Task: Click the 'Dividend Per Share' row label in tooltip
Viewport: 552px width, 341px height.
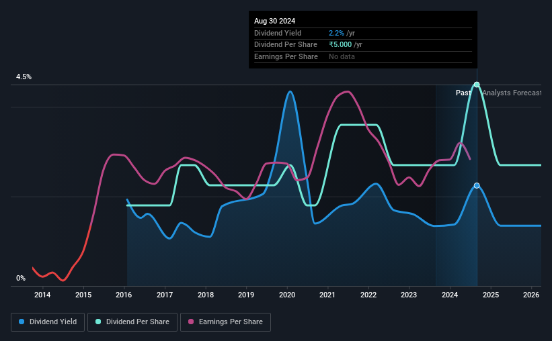Action: (286, 45)
